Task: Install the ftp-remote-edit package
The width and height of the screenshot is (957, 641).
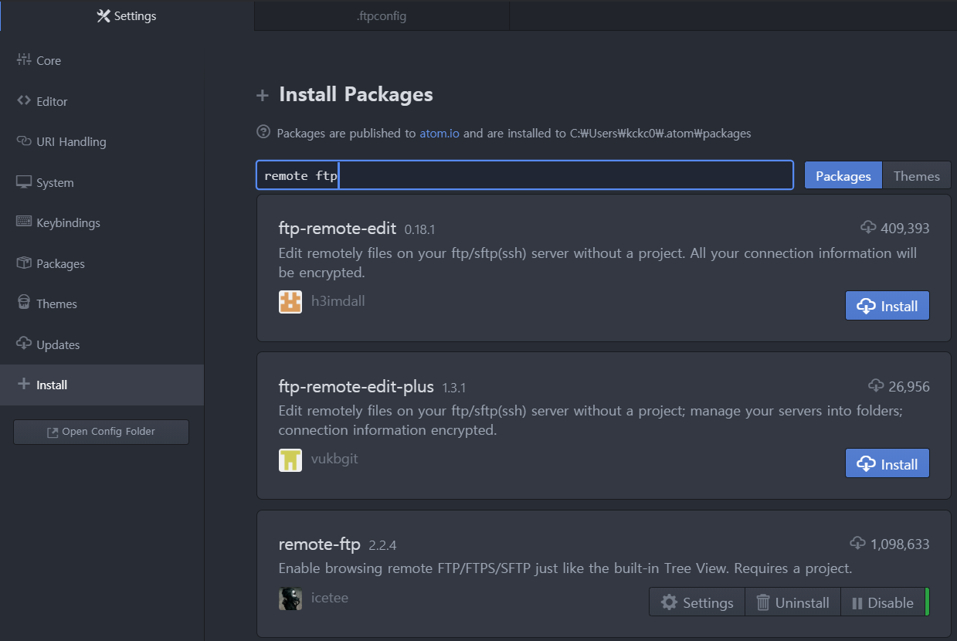Action: coord(887,306)
